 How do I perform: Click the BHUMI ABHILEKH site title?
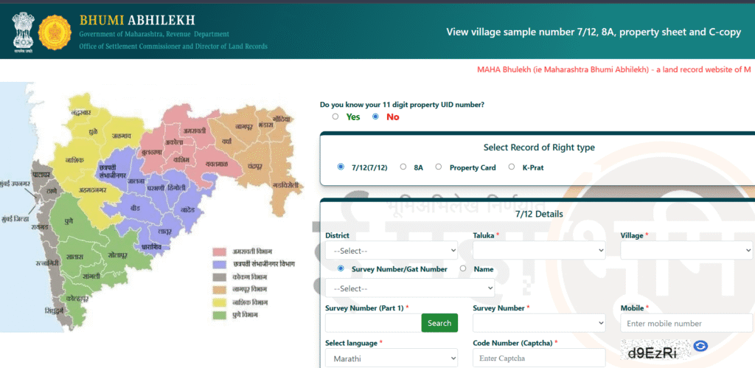[137, 20]
